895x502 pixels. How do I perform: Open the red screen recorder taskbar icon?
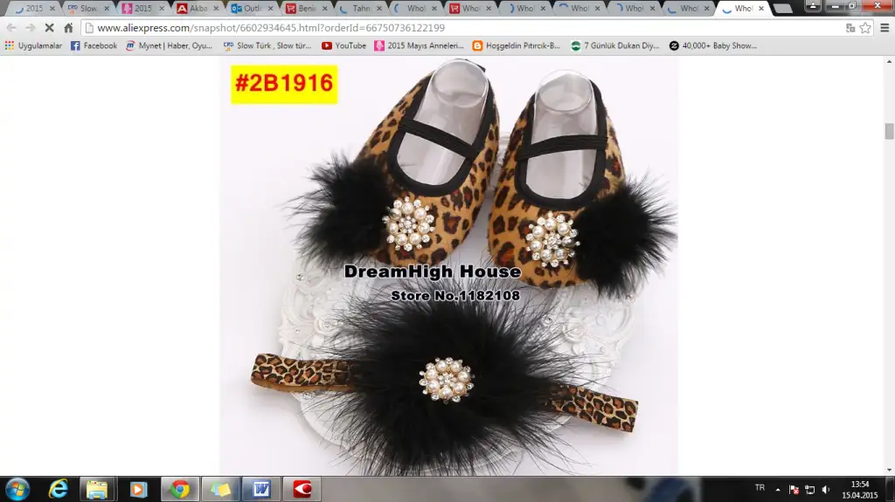pyautogui.click(x=302, y=490)
